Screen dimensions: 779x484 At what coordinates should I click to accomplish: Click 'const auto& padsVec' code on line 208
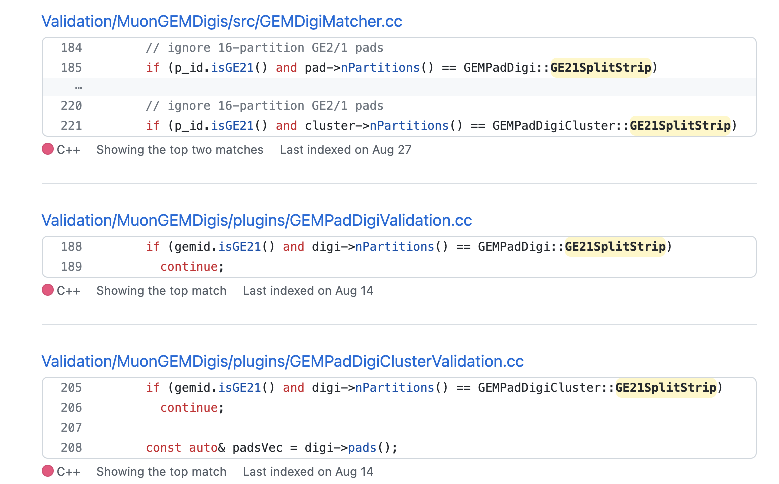(214, 448)
